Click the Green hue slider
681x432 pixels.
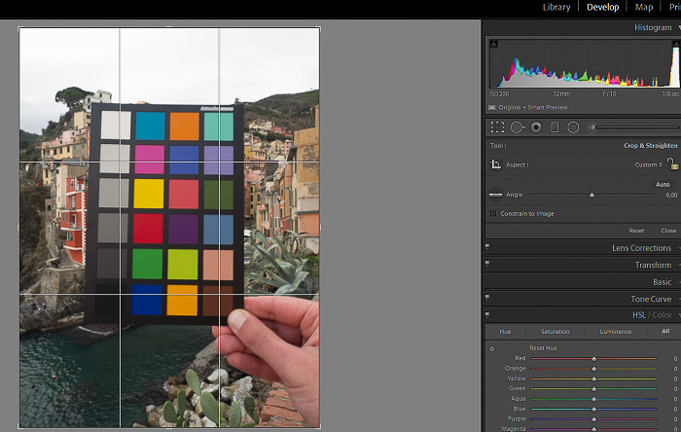click(x=593, y=388)
